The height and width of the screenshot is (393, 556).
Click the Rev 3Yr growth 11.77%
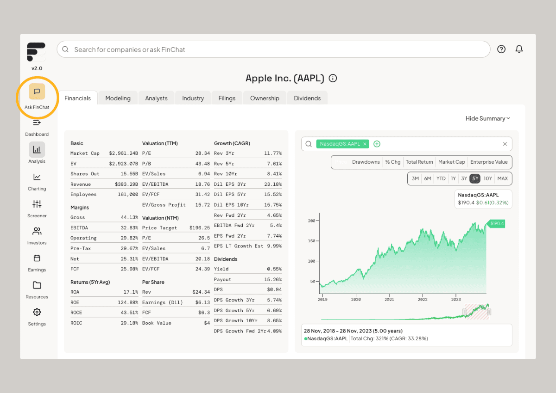272,153
